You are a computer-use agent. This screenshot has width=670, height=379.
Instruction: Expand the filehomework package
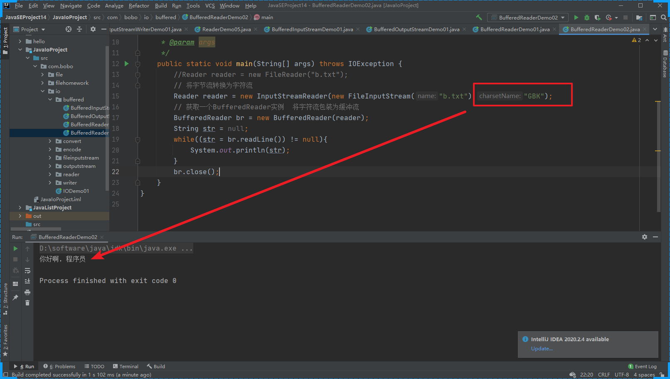(42, 83)
